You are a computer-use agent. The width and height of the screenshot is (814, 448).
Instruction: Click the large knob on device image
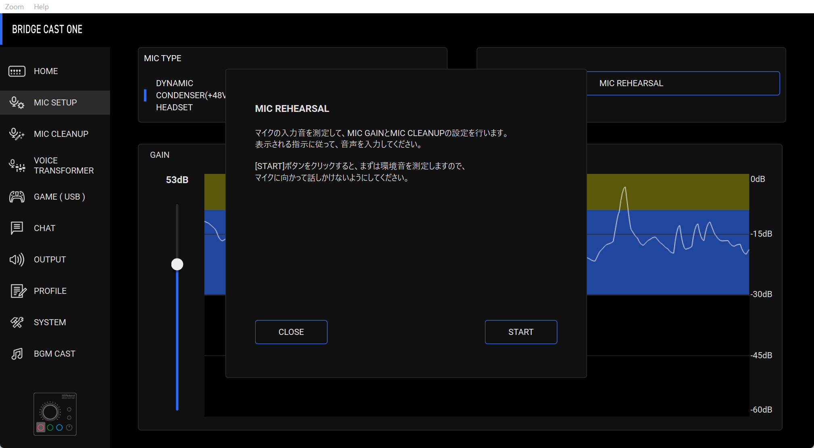tap(50, 412)
